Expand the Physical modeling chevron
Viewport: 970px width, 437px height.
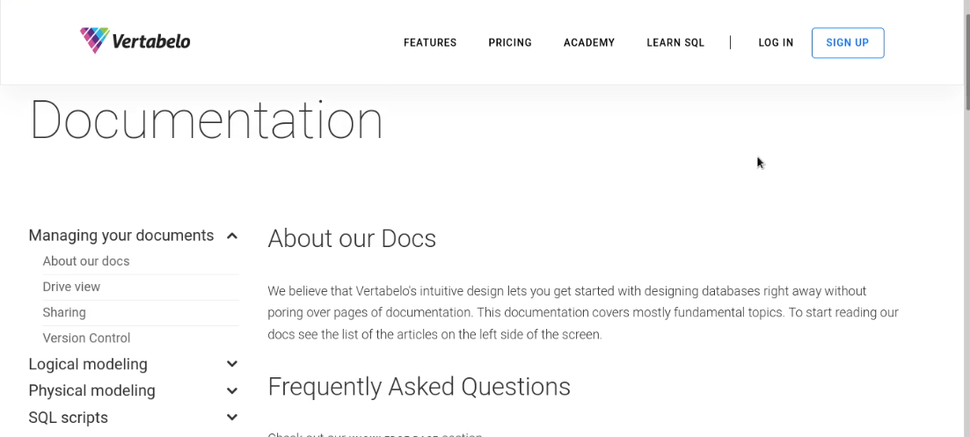232,390
